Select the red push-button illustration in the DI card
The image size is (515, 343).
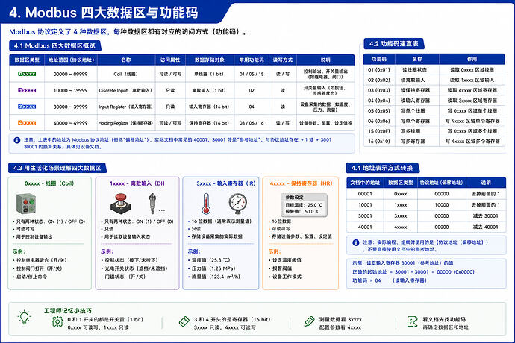120,204
